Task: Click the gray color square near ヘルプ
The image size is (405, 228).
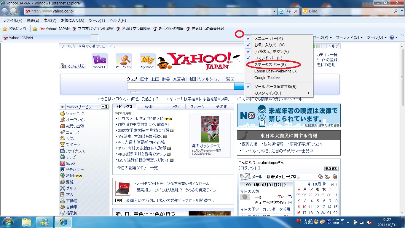Action: (x=318, y=46)
